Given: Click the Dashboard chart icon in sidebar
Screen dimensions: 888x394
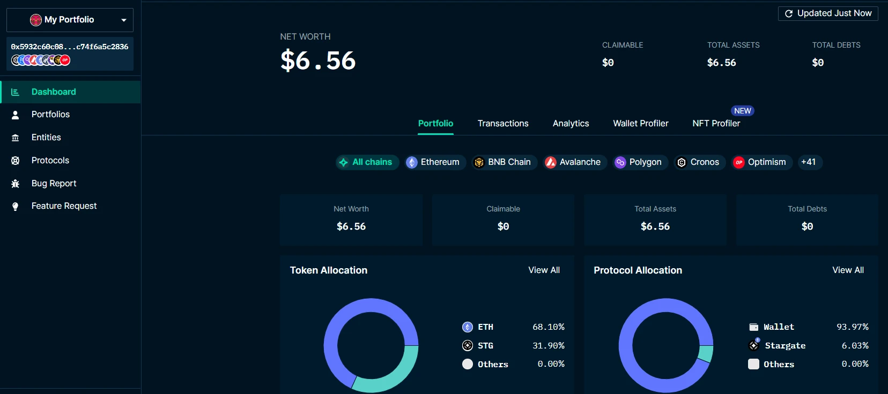Looking at the screenshot, I should coord(15,92).
